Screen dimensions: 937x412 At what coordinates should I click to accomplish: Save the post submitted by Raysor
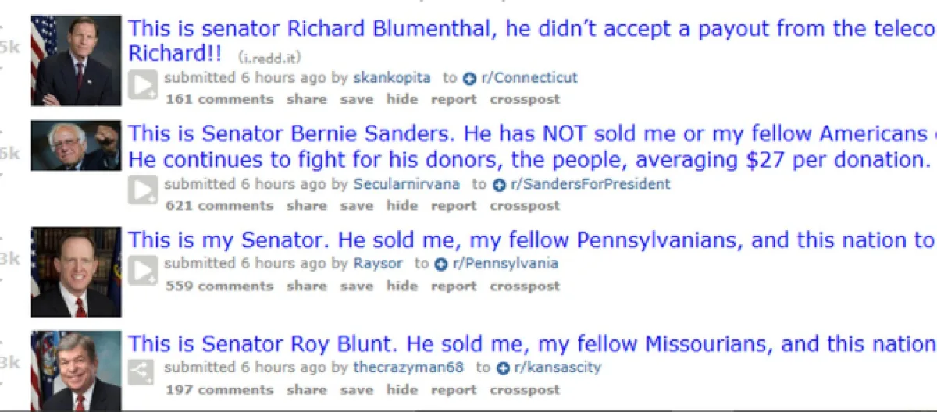coord(356,286)
